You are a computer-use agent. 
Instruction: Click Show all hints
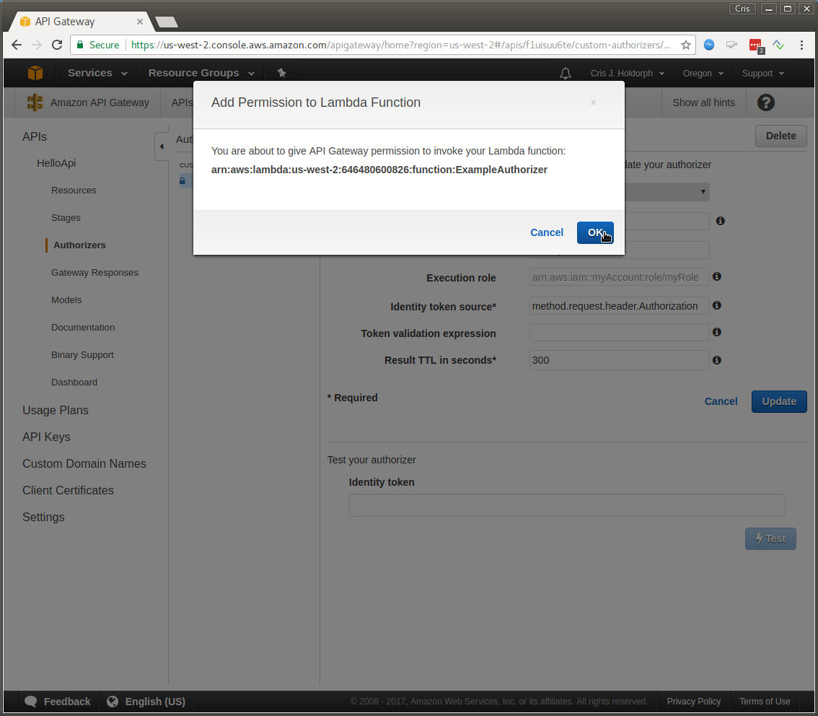[703, 102]
